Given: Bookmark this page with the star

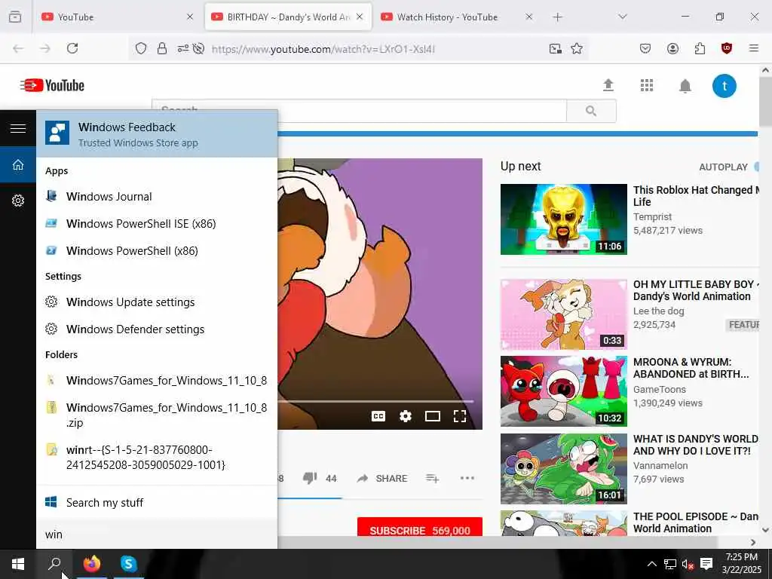Looking at the screenshot, I should (577, 48).
